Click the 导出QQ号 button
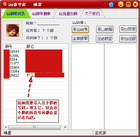The width and height of the screenshot is (140, 137). pos(80,29)
